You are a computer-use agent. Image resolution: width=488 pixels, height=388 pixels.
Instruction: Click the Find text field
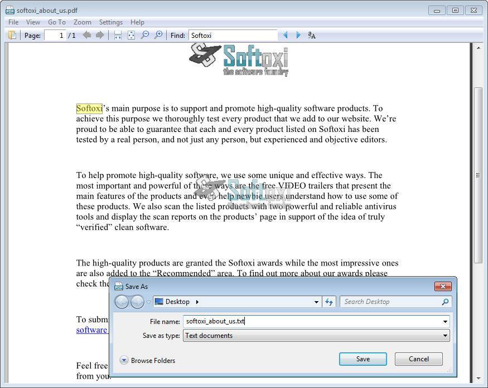[233, 35]
